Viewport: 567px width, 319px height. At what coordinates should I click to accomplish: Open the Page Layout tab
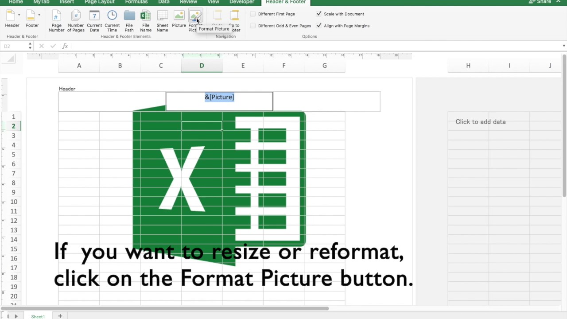coord(100,2)
